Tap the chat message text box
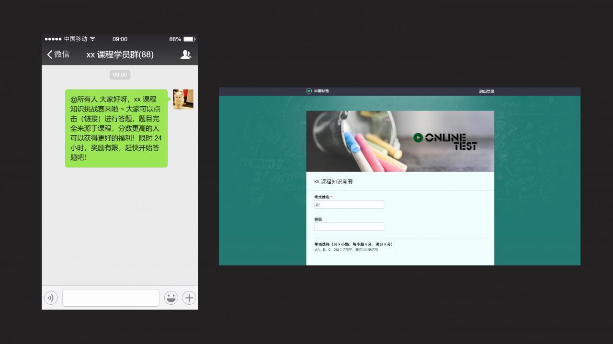The image size is (613, 344). [111, 298]
